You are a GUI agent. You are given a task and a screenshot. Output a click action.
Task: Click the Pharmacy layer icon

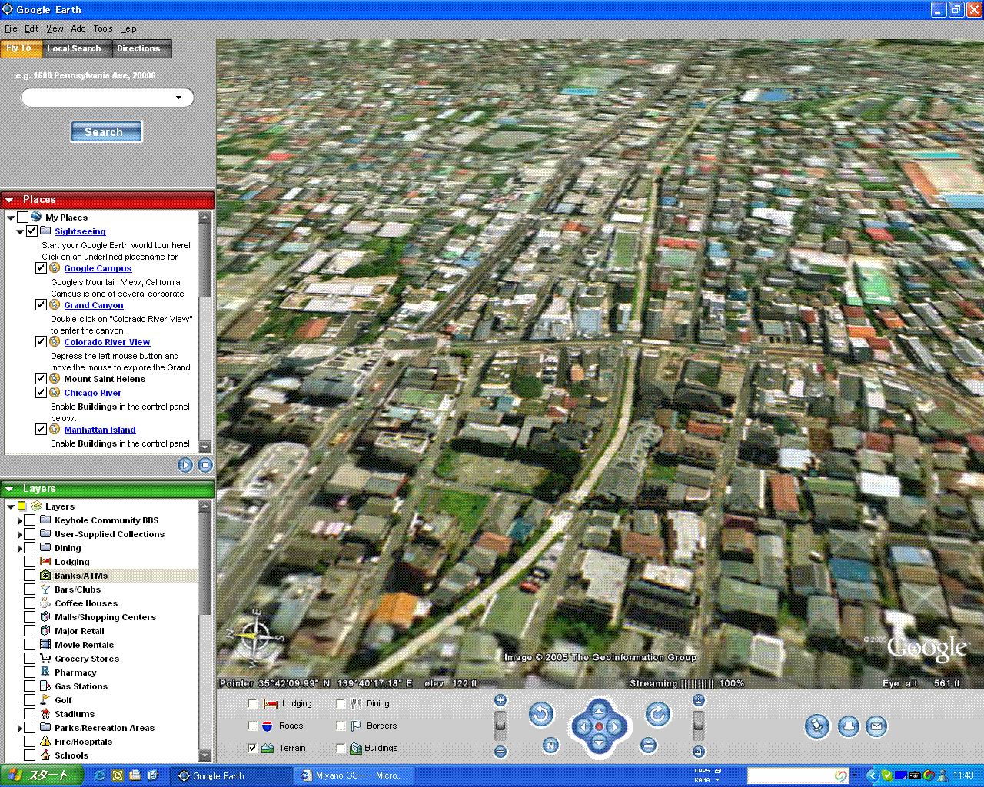45,672
